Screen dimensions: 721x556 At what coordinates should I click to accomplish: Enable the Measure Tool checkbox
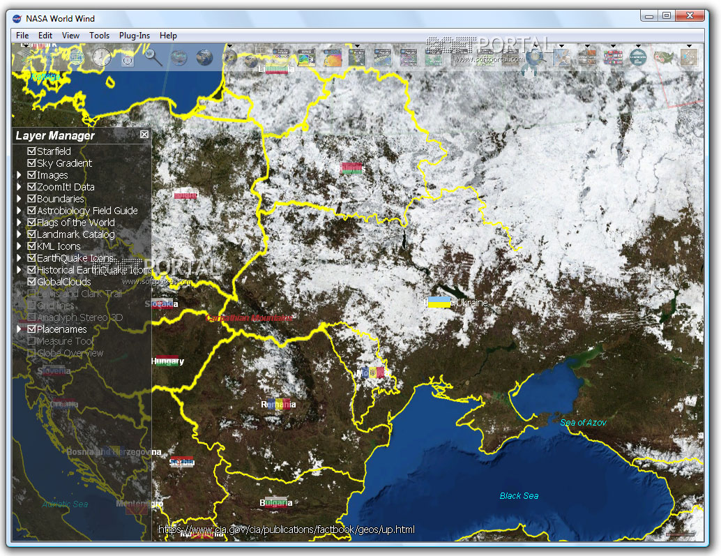click(32, 340)
